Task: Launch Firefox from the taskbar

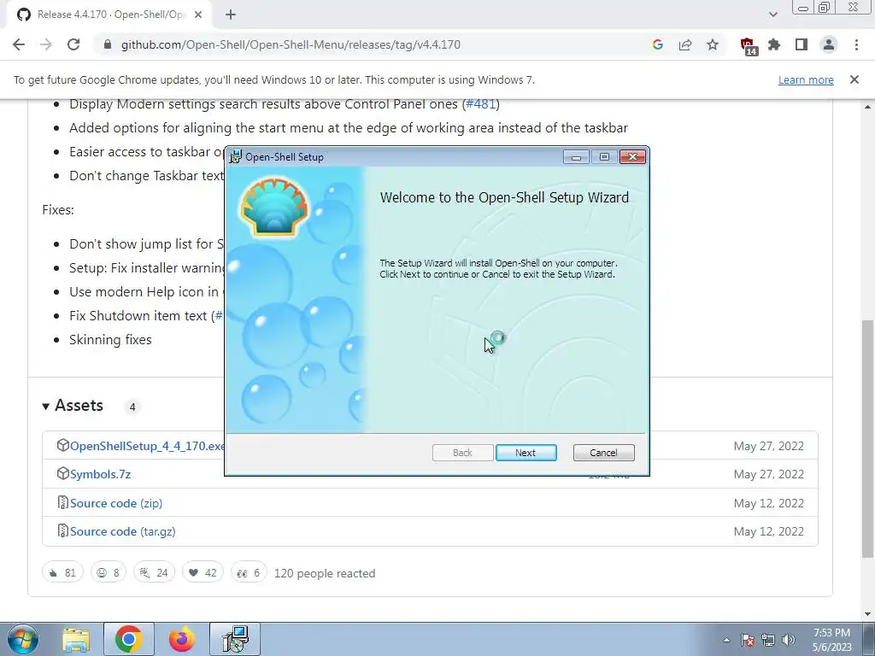Action: click(x=182, y=639)
